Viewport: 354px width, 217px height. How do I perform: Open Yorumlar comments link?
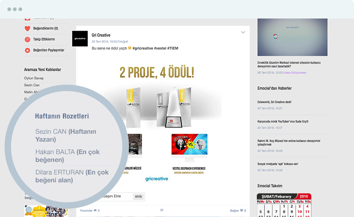[86, 211]
